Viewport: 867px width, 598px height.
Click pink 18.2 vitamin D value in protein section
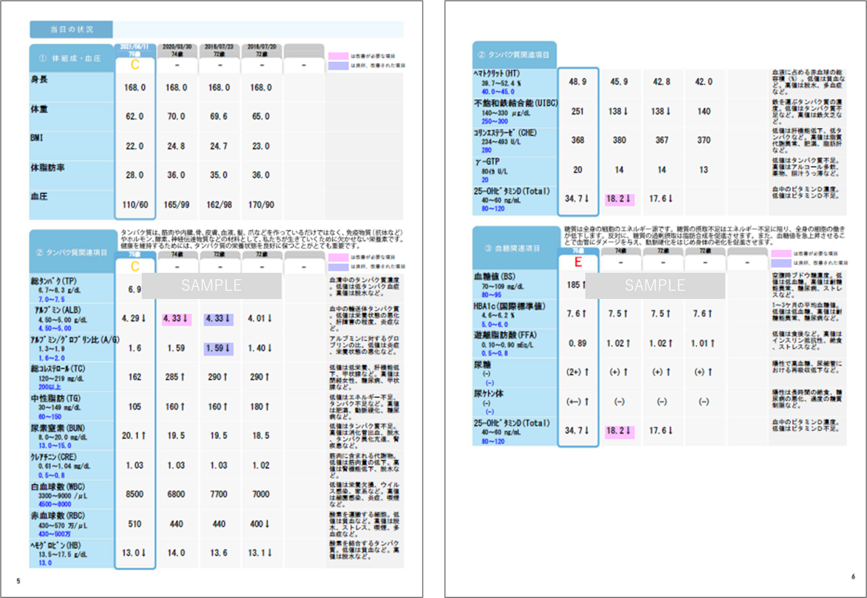coord(619,199)
